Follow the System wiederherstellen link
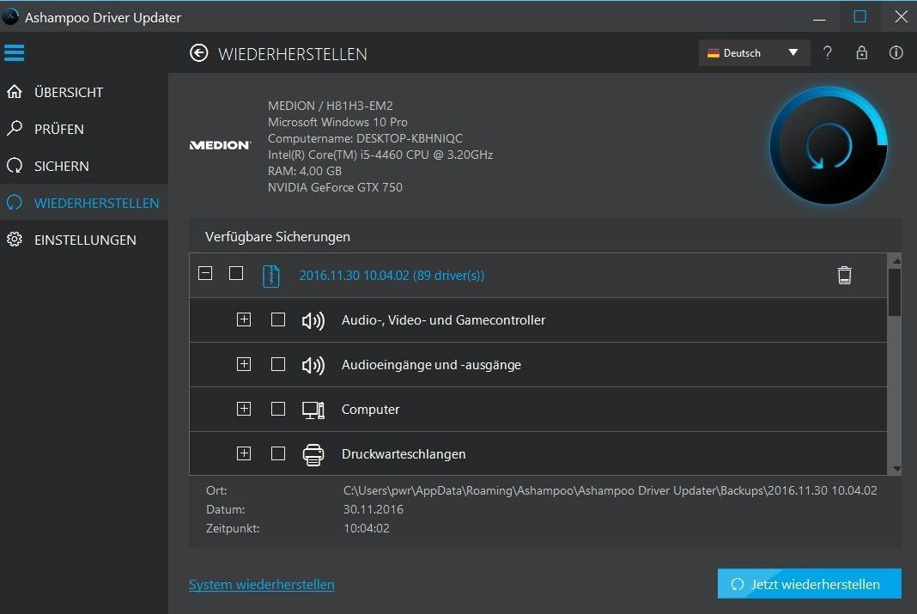This screenshot has width=917, height=614. (x=261, y=585)
